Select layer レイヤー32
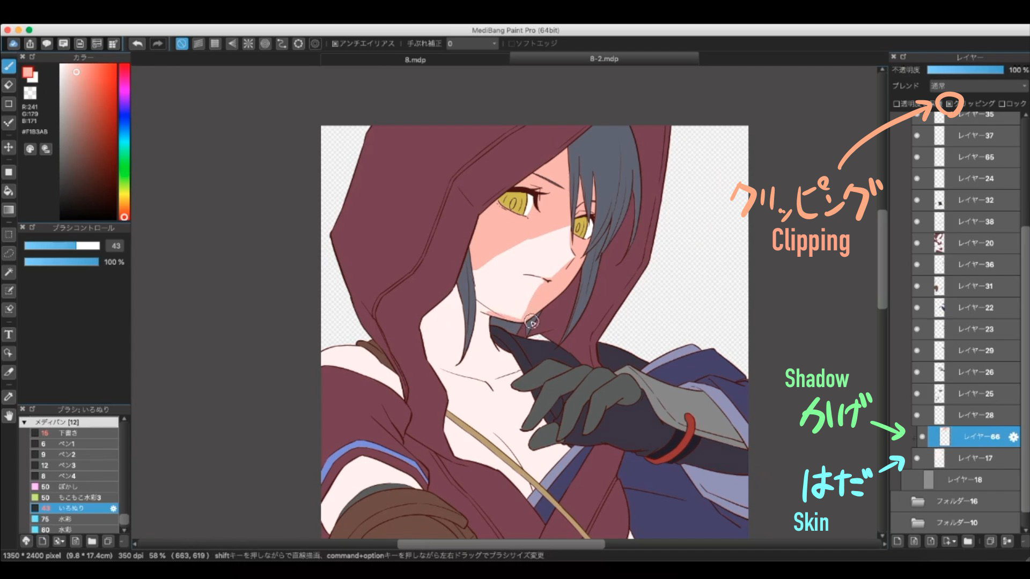Viewport: 1030px width, 579px height. pos(966,200)
